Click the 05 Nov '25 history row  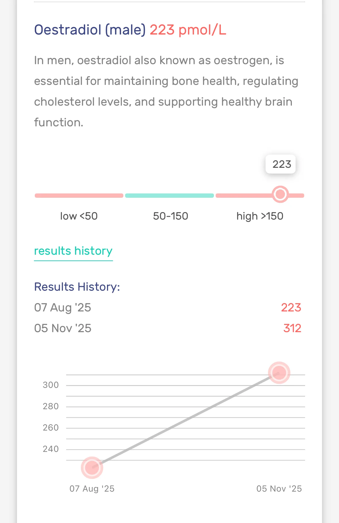tap(168, 328)
